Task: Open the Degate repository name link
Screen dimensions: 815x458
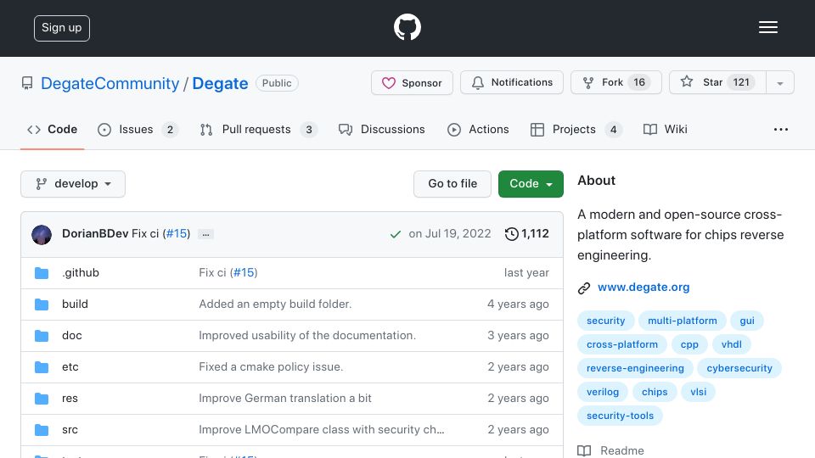Action: click(x=220, y=83)
